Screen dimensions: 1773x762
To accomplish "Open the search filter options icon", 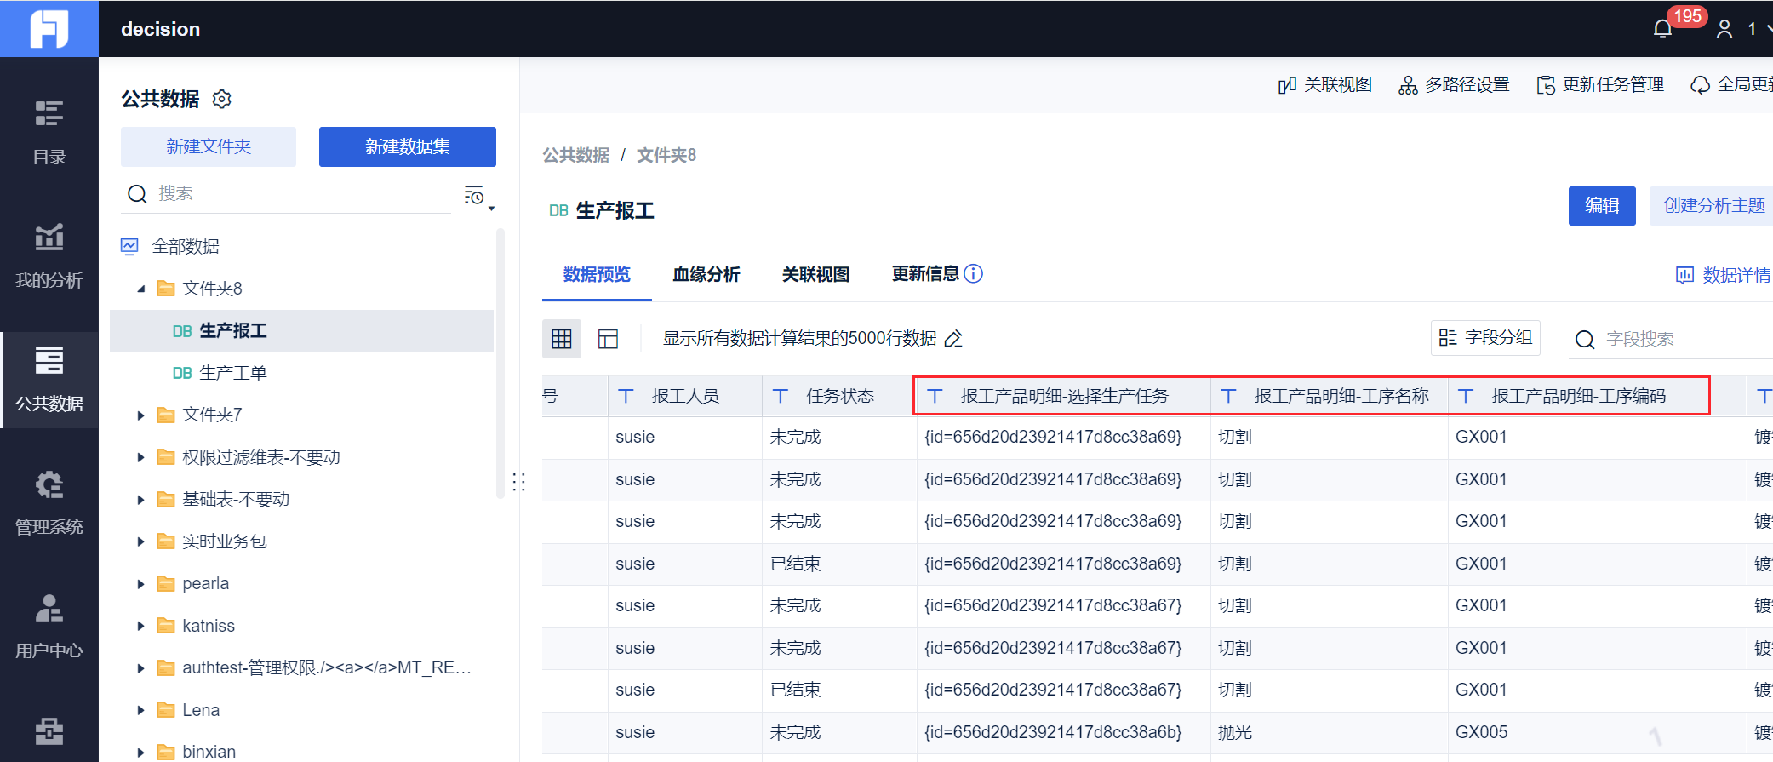I will 475,195.
